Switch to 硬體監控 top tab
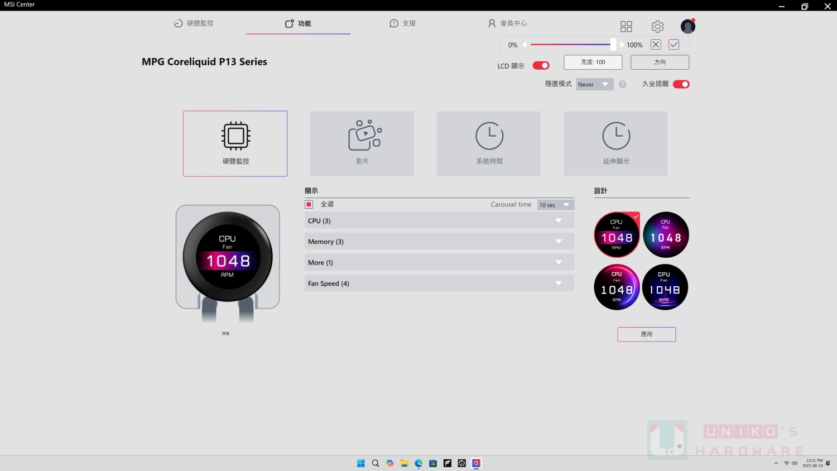Screen dimensions: 837x471 click(x=194, y=23)
